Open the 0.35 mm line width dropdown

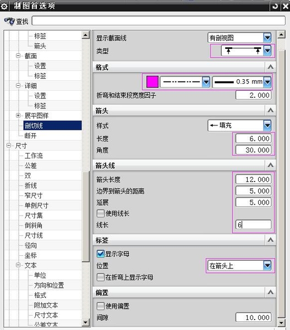click(267, 82)
